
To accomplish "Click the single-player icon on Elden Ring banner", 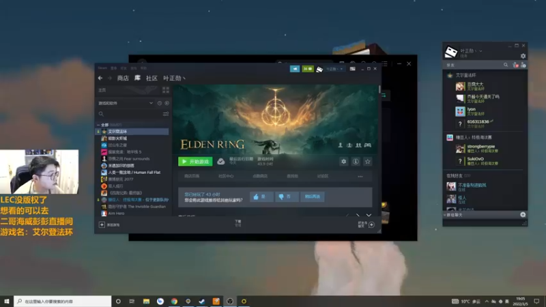I will click(340, 145).
